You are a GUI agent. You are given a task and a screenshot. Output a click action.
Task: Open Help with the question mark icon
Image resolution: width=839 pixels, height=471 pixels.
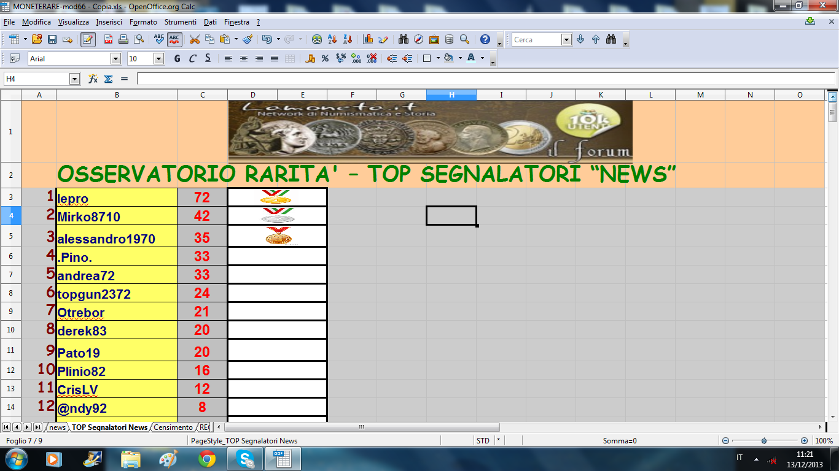[485, 39]
